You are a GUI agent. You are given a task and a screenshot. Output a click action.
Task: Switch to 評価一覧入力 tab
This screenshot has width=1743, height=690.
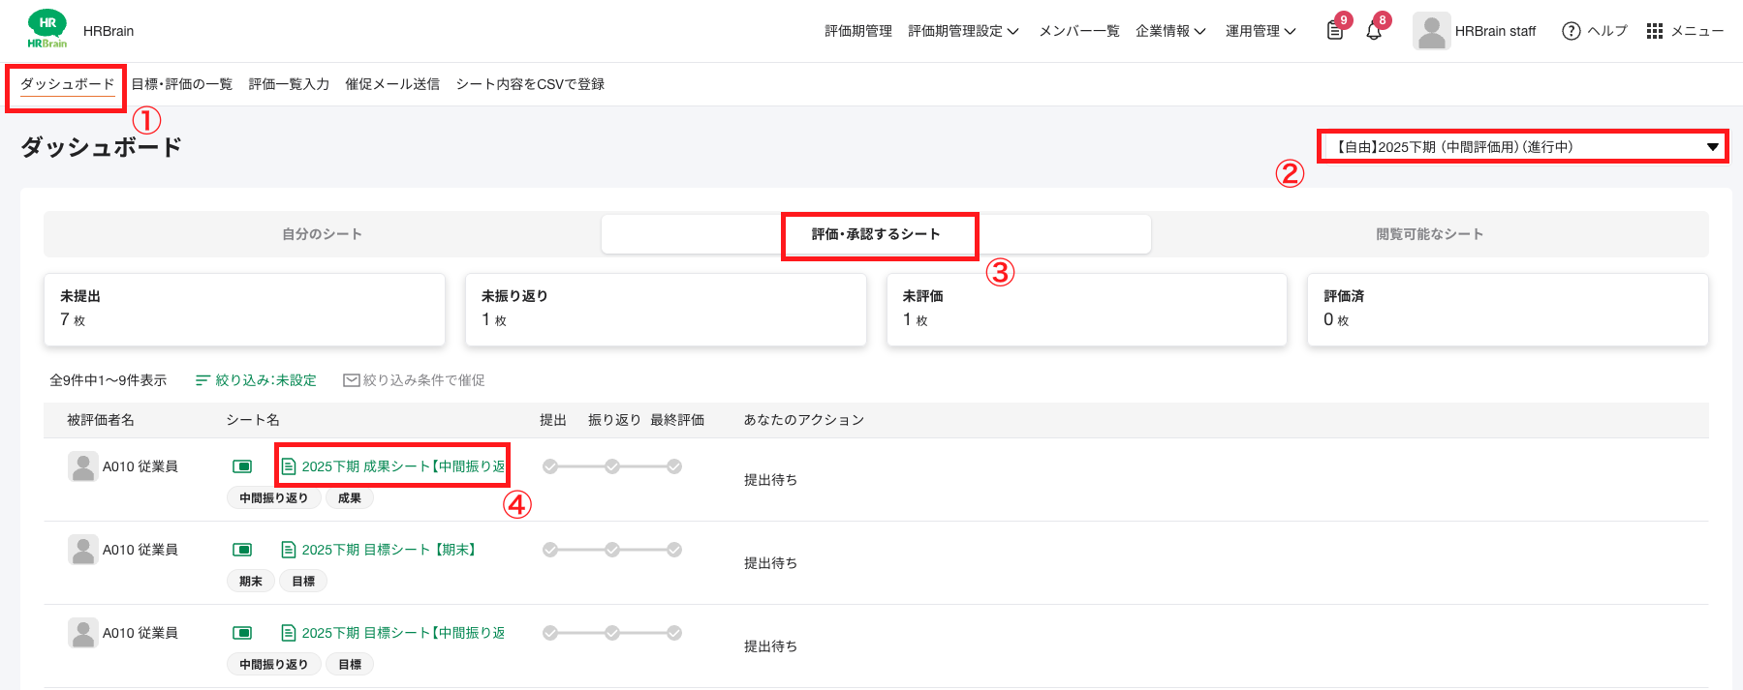[x=289, y=84]
